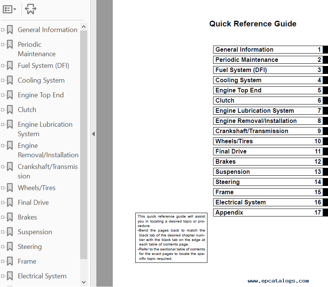Expand the General Information bookmark node

tap(3, 30)
